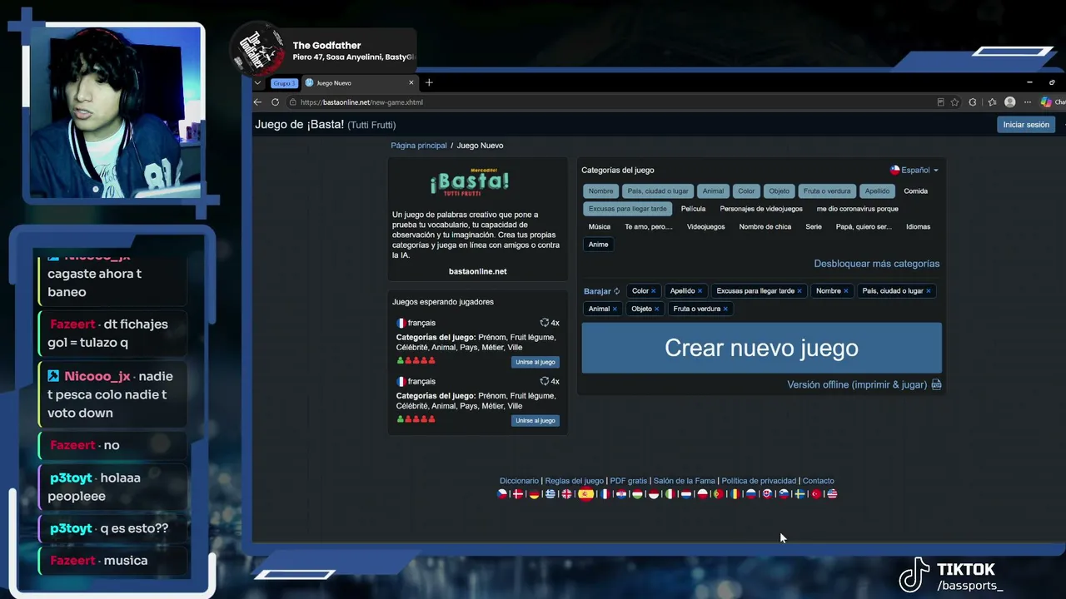Toggle the selected Apellido category in the category list
This screenshot has height=599, width=1066.
877,191
